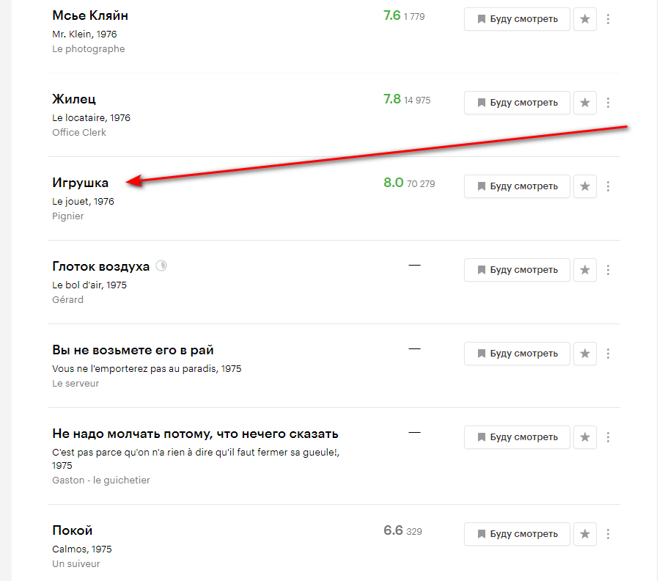Click the half-circle icon beside Глоток воздуха
This screenshot has height=581, width=662.
point(161,266)
